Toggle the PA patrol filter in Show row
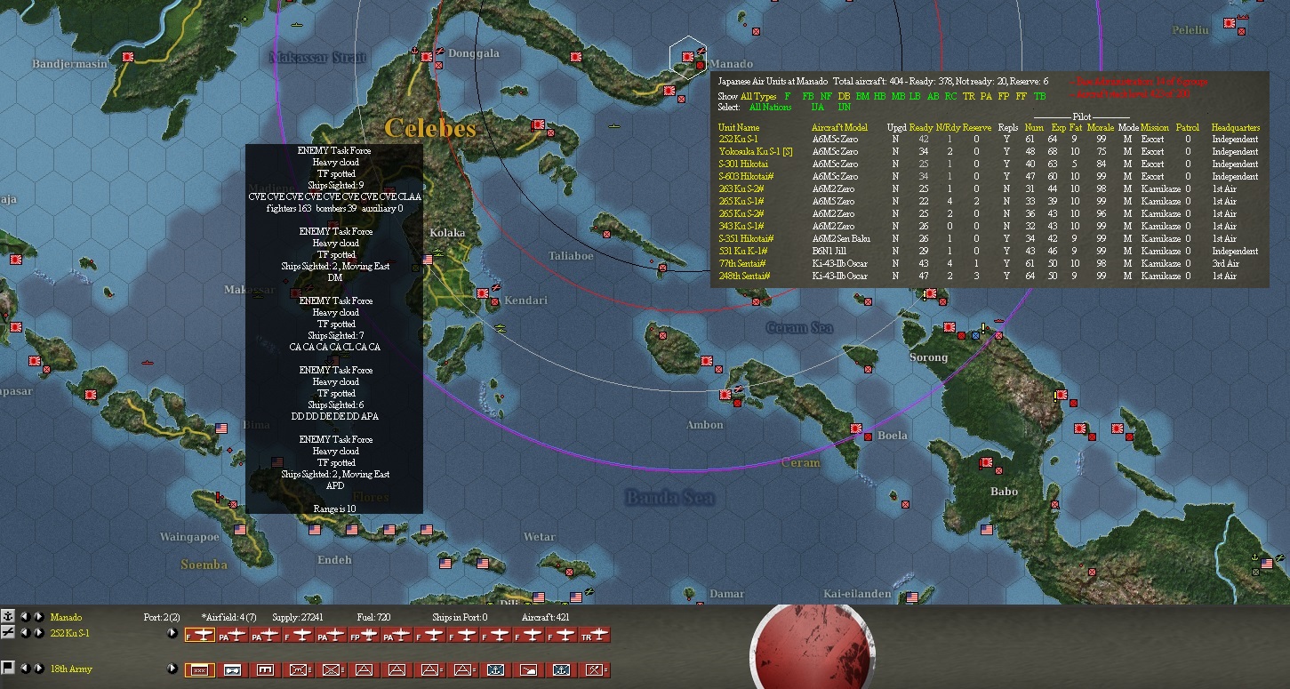Screen dimensions: 1290x689 click(986, 96)
